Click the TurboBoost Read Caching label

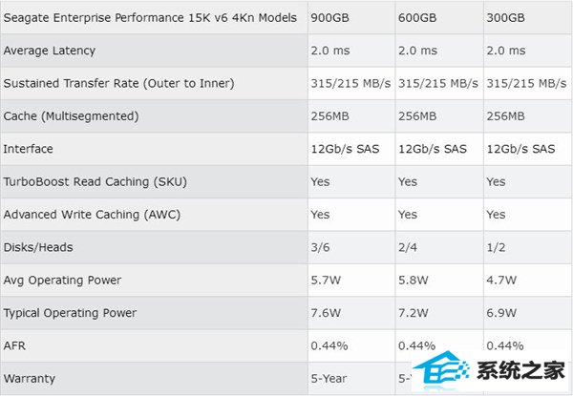coord(95,181)
